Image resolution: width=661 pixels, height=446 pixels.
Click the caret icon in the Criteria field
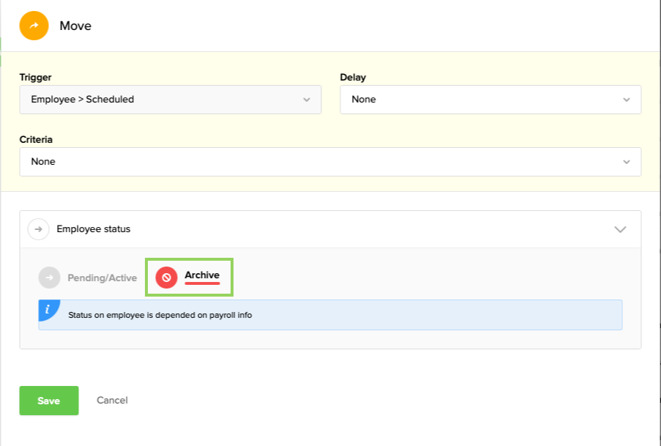tap(627, 162)
